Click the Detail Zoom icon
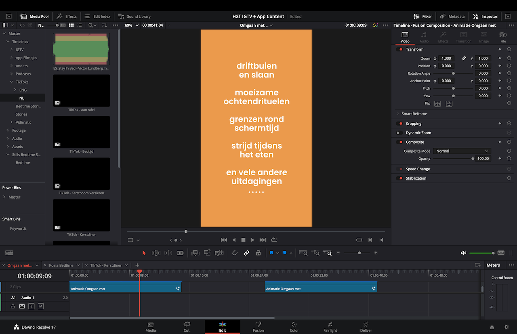517x334 pixels. tap(316, 253)
